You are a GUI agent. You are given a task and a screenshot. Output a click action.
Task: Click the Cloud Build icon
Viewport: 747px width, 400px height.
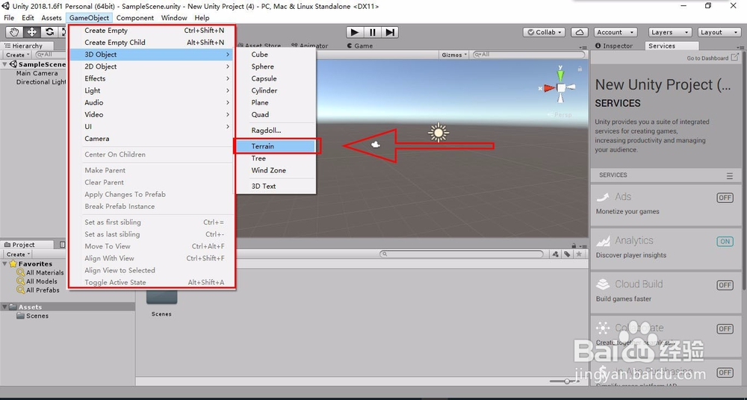(603, 284)
